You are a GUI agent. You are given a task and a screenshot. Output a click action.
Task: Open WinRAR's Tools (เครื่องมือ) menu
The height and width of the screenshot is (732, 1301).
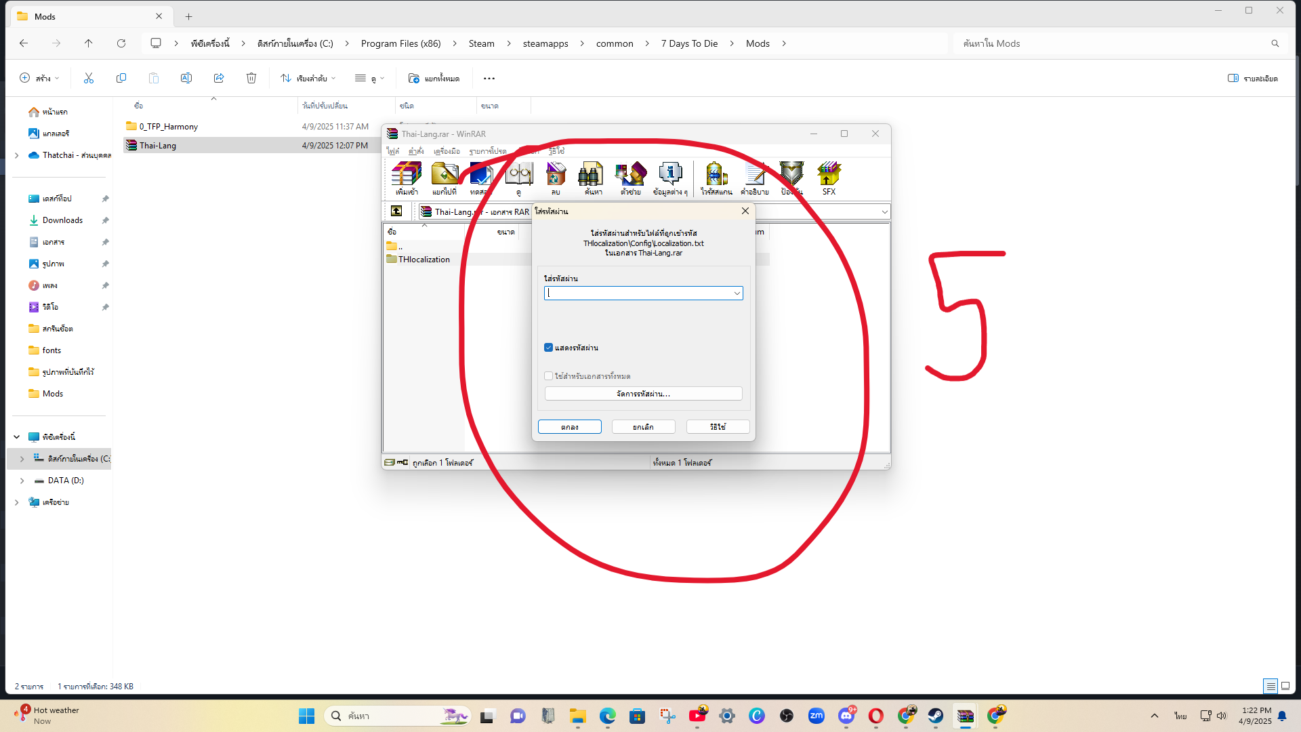point(447,151)
